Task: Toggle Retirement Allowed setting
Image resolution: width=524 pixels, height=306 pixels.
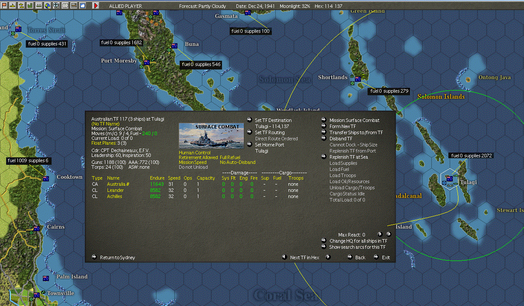Action: pyautogui.click(x=198, y=157)
